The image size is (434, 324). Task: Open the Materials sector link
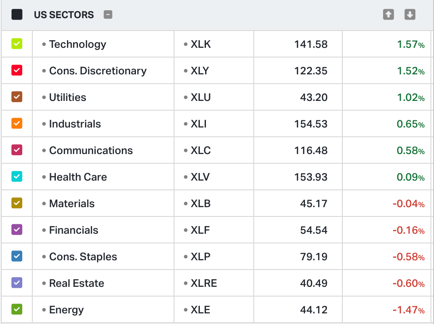coord(72,204)
